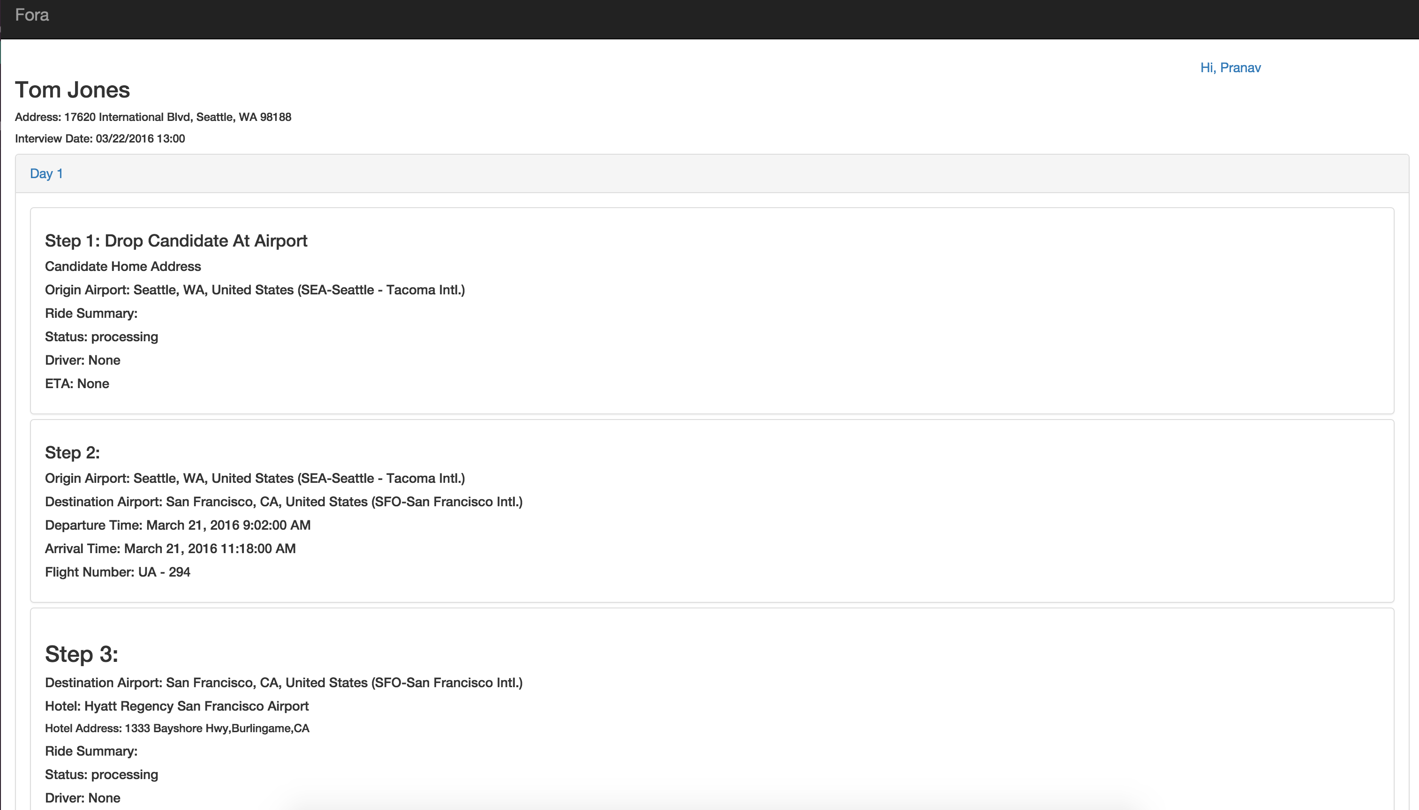Click the Step 2 heading
Screen dimensions: 1419x810
[72, 453]
